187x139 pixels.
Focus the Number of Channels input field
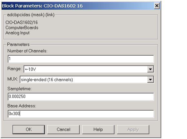pos(81,59)
